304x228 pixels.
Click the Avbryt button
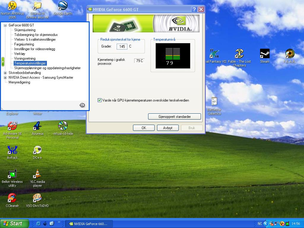168,128
